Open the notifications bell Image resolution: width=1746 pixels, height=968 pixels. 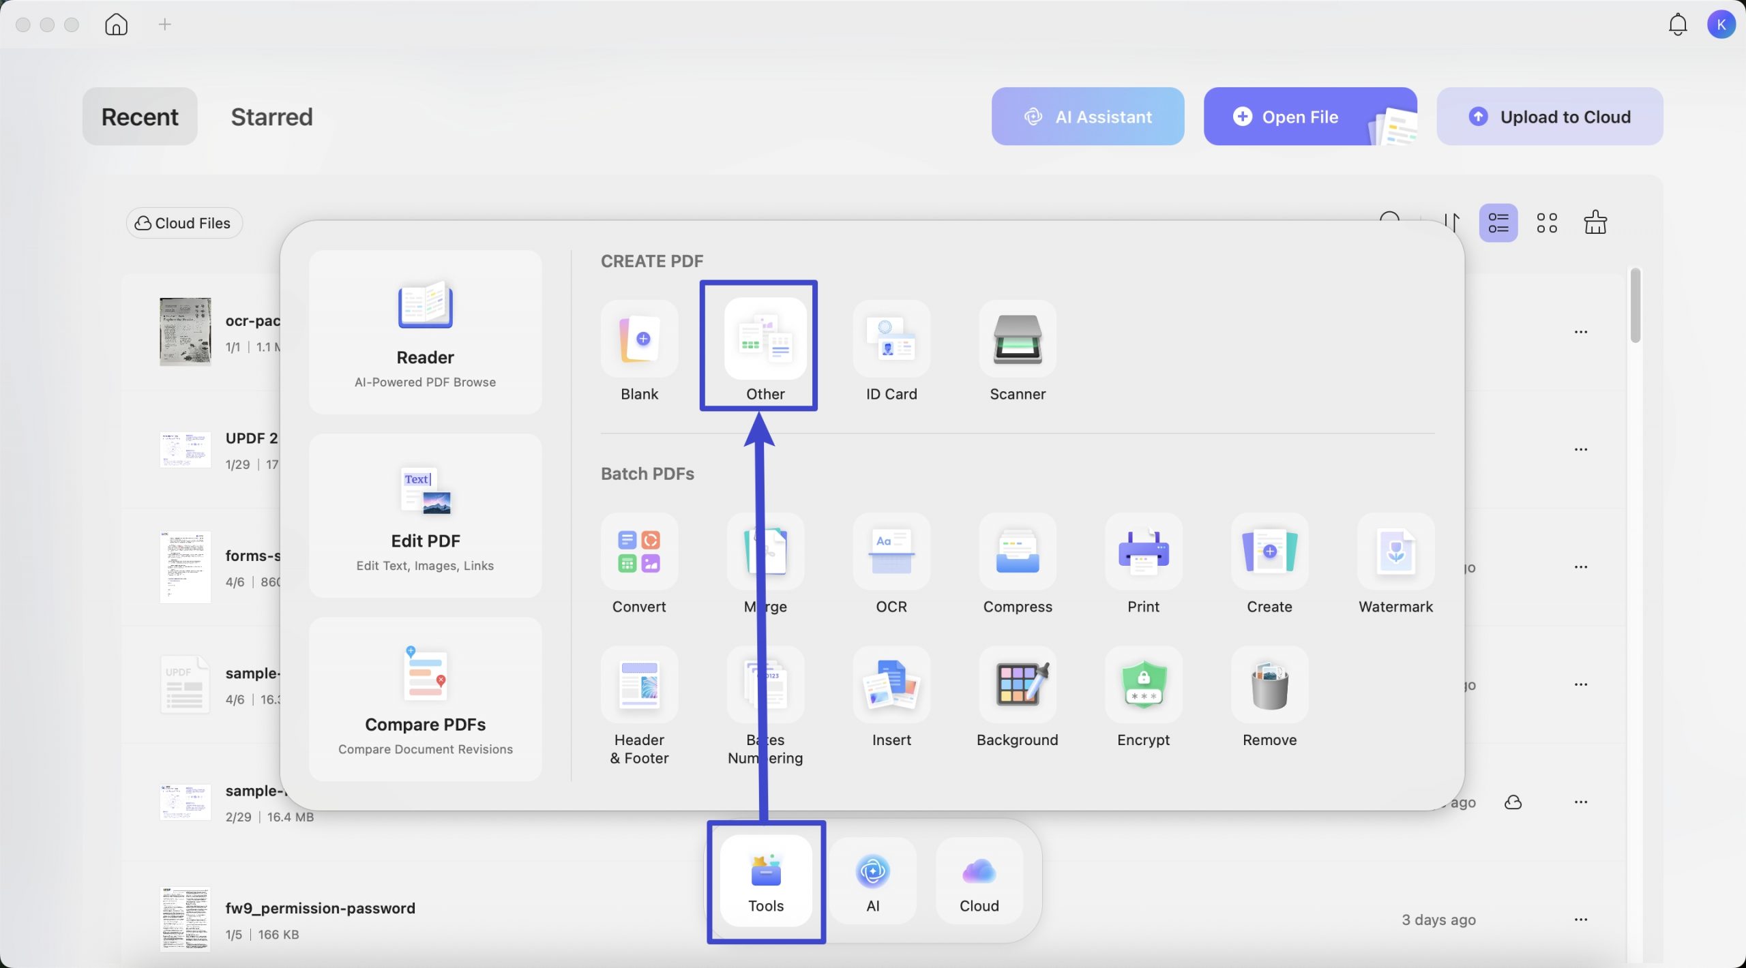(x=1678, y=25)
